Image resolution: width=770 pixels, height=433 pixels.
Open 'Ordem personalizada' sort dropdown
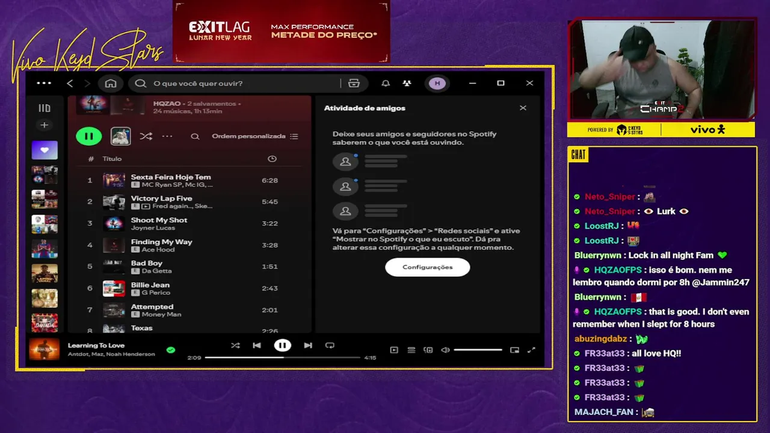tap(255, 137)
